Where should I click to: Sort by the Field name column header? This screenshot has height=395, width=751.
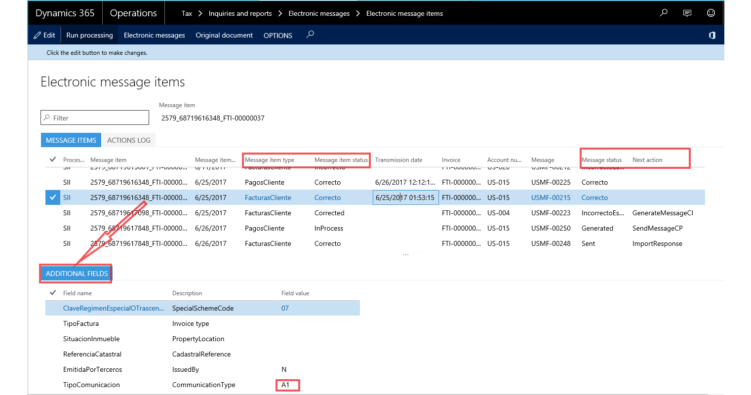point(78,293)
